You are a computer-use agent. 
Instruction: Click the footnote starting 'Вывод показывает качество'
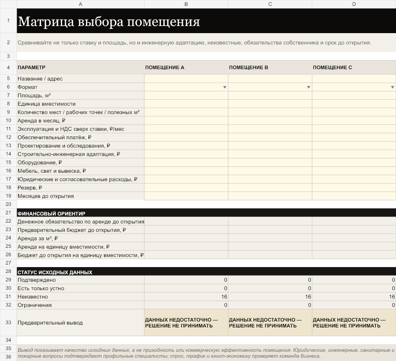point(206,353)
